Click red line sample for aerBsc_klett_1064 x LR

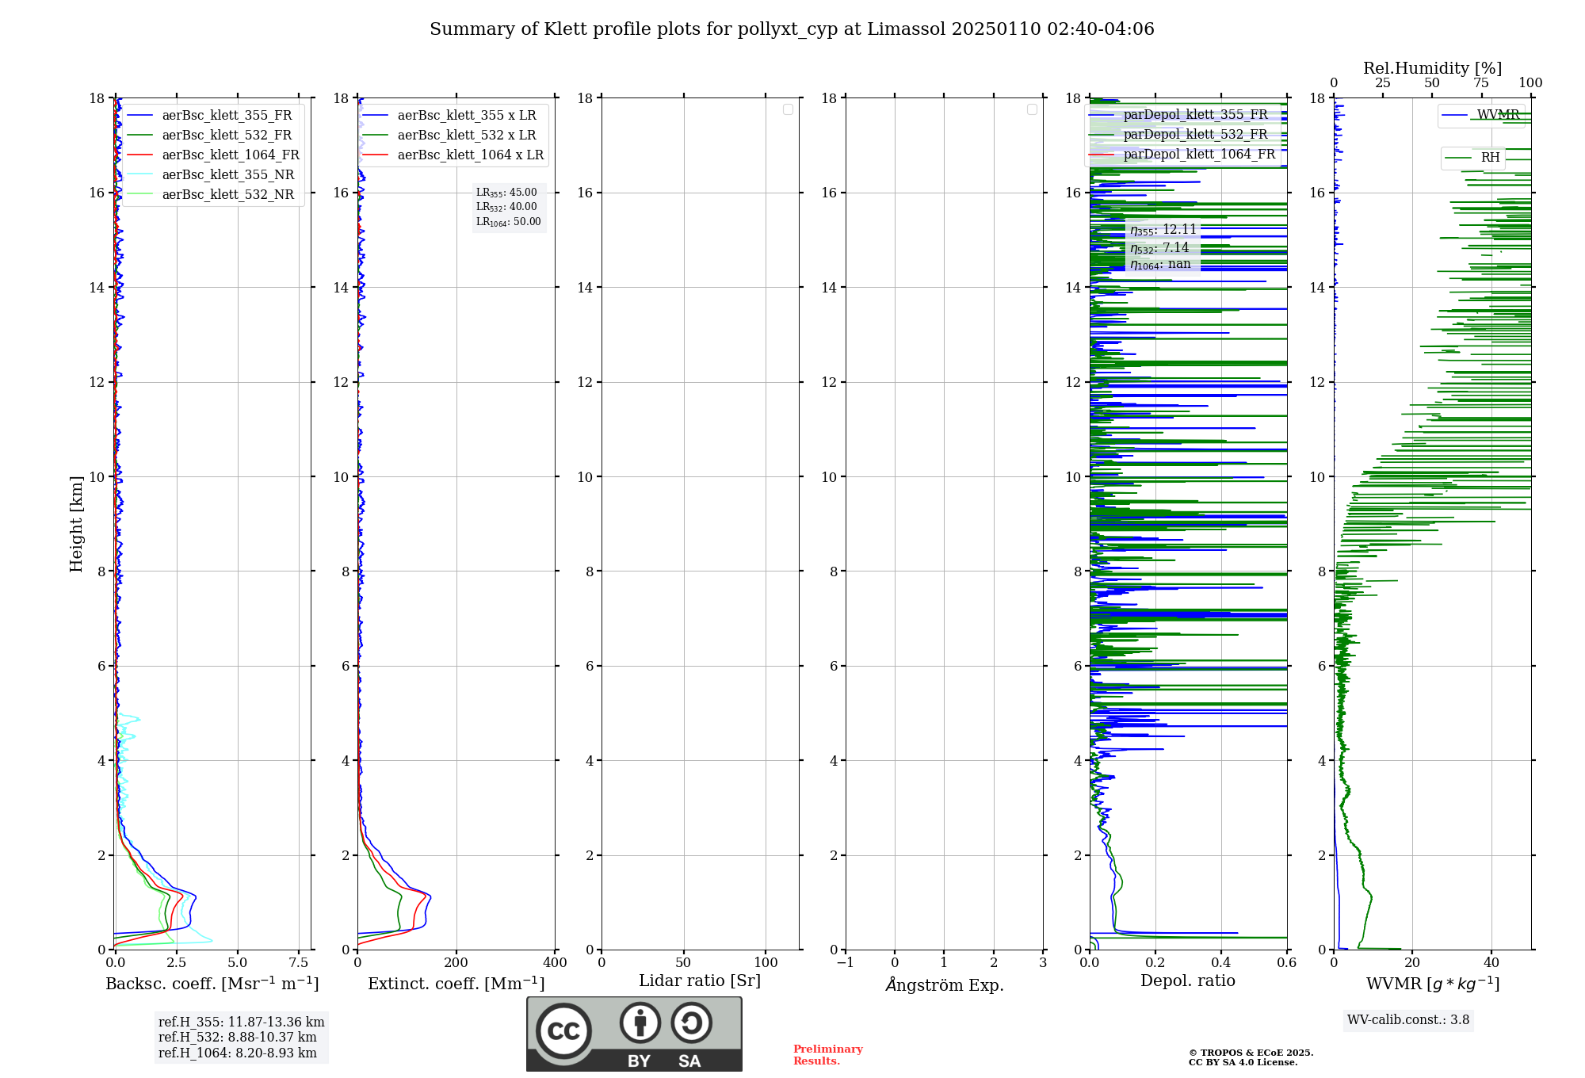376,155
